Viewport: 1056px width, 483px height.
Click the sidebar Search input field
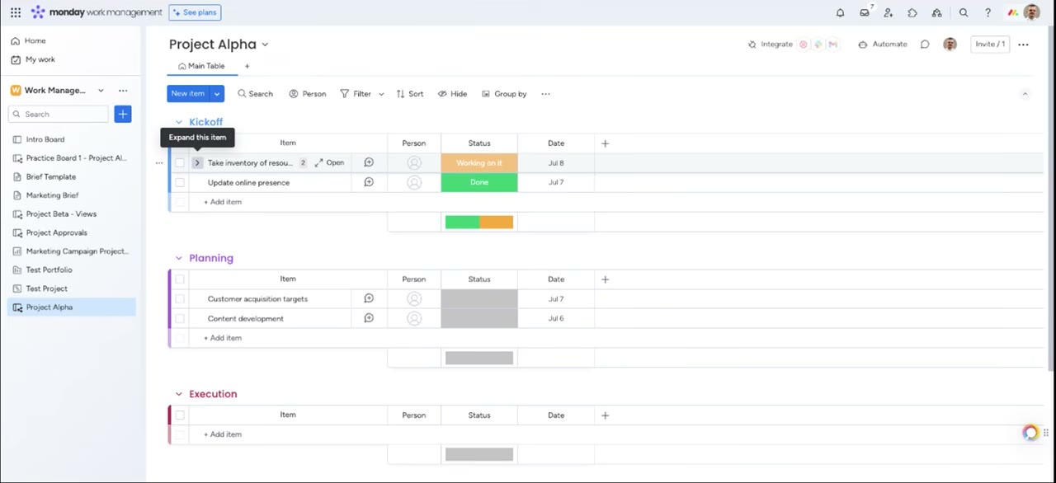[59, 114]
